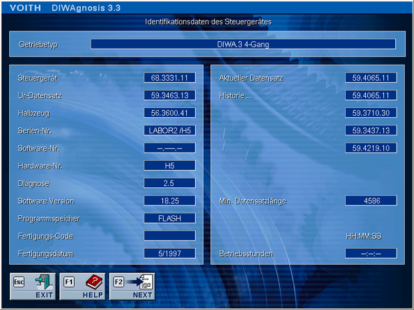Click the Fertigungsdatum value 5/1997
This screenshot has width=414, height=310.
click(170, 253)
